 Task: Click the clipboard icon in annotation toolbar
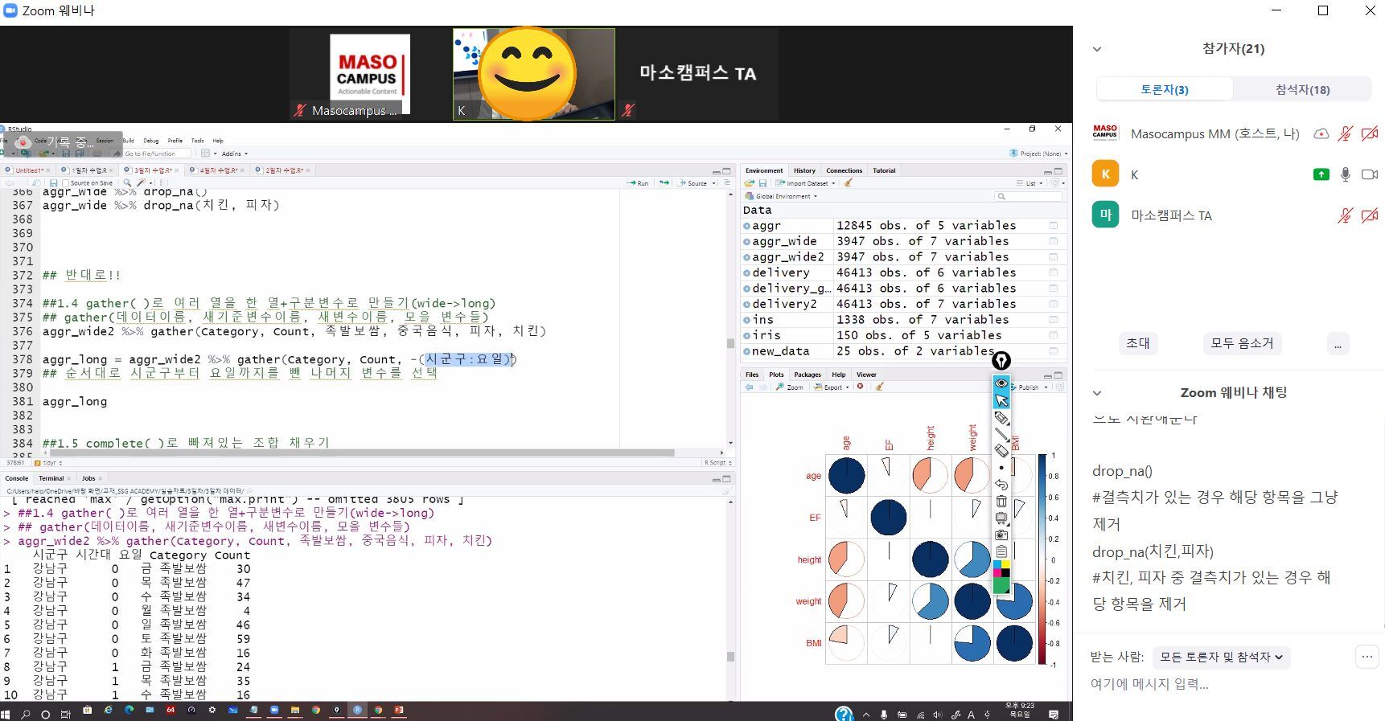1001,551
